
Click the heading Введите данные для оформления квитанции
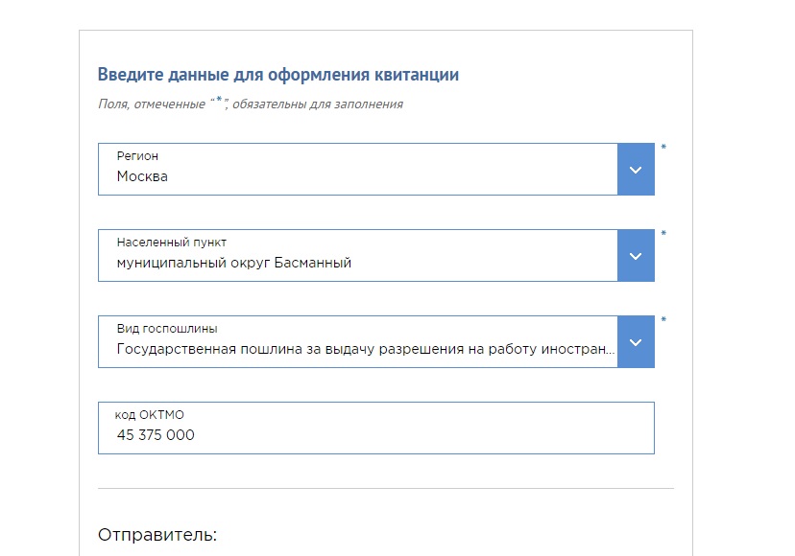(x=278, y=75)
